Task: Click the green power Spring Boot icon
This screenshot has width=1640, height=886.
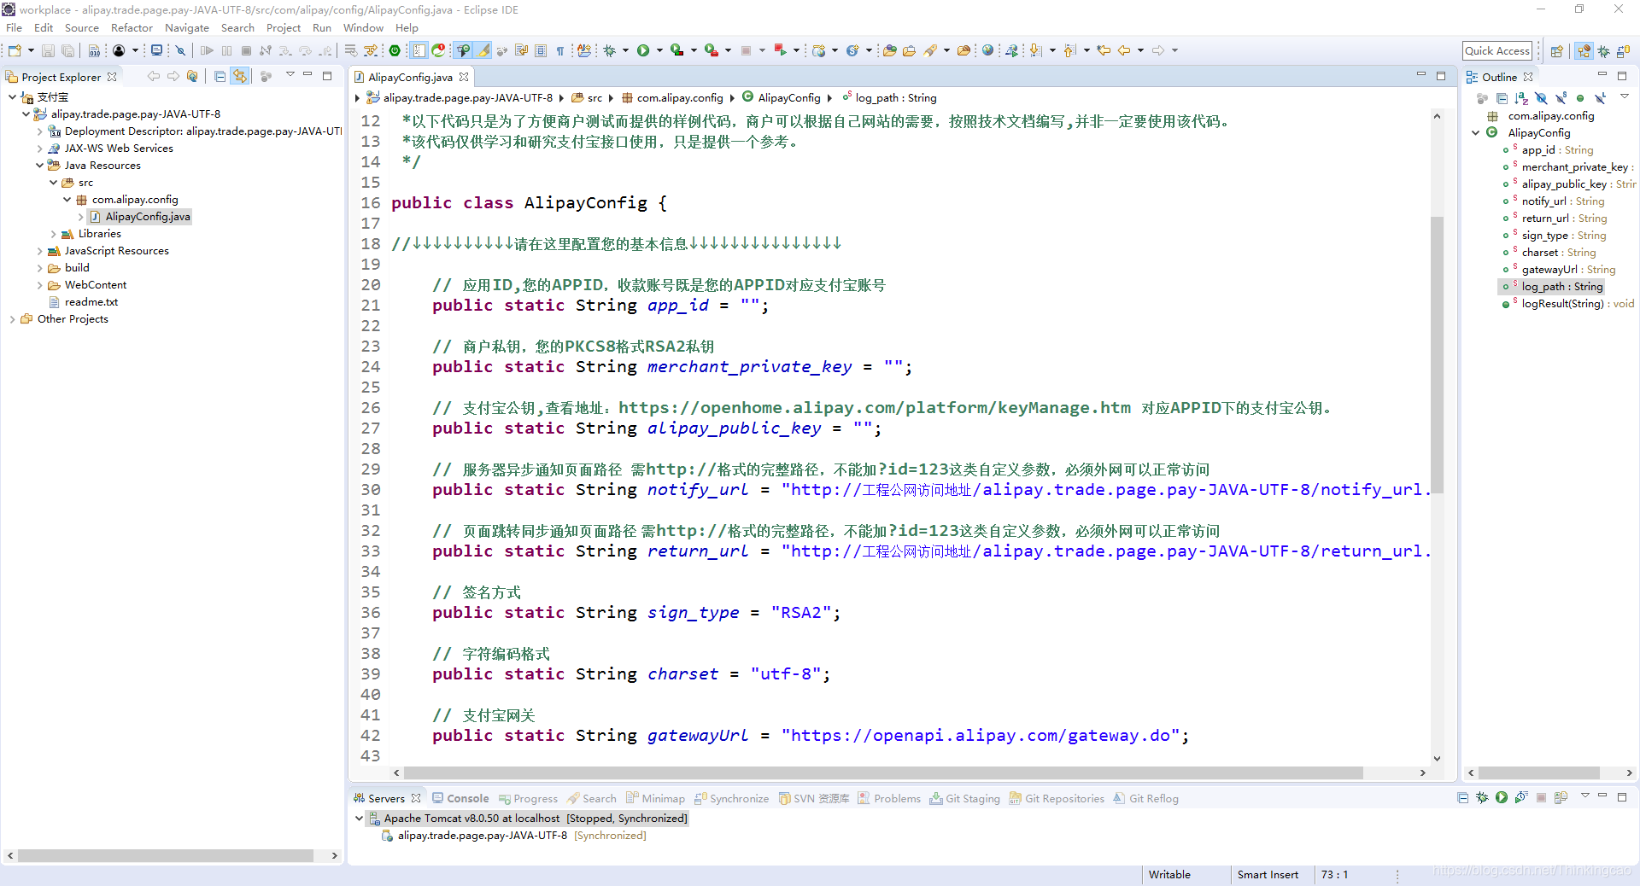Action: [395, 50]
